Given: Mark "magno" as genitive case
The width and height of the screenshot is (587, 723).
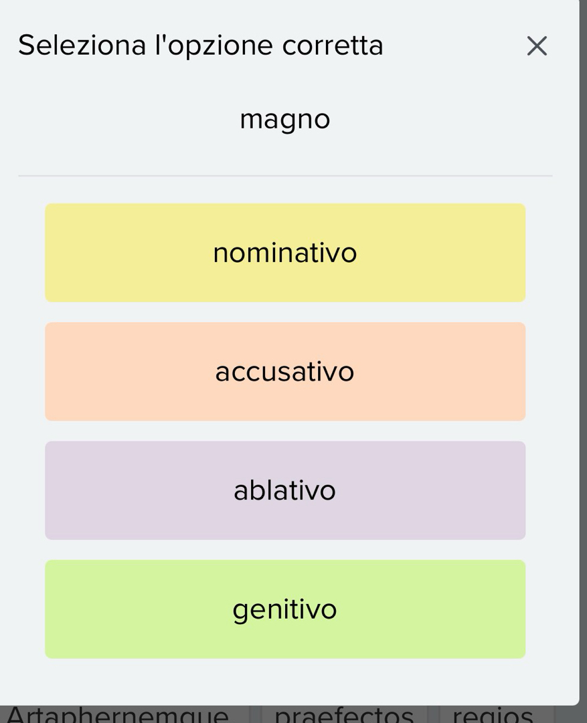Looking at the screenshot, I should click(x=285, y=609).
